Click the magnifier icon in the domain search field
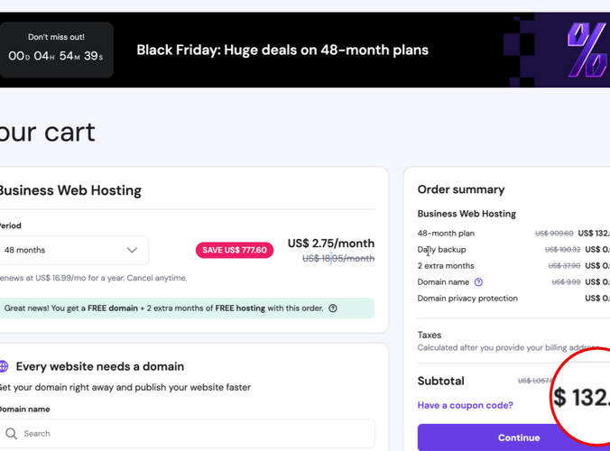 click(11, 434)
